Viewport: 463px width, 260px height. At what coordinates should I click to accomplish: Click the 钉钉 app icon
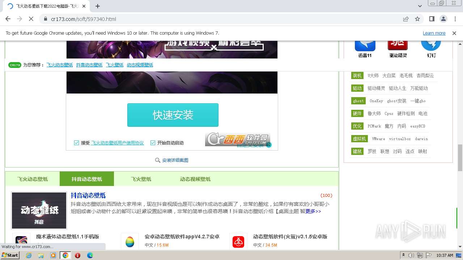[x=431, y=46]
